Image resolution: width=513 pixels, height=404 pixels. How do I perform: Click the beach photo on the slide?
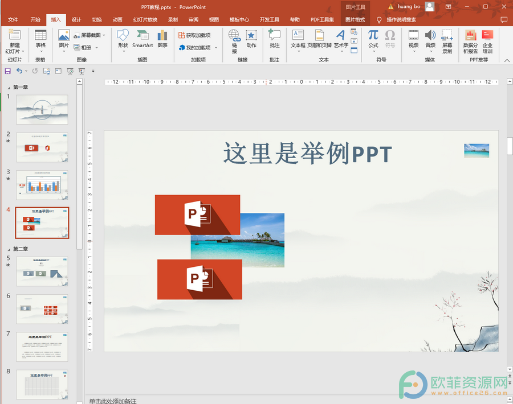tap(262, 245)
